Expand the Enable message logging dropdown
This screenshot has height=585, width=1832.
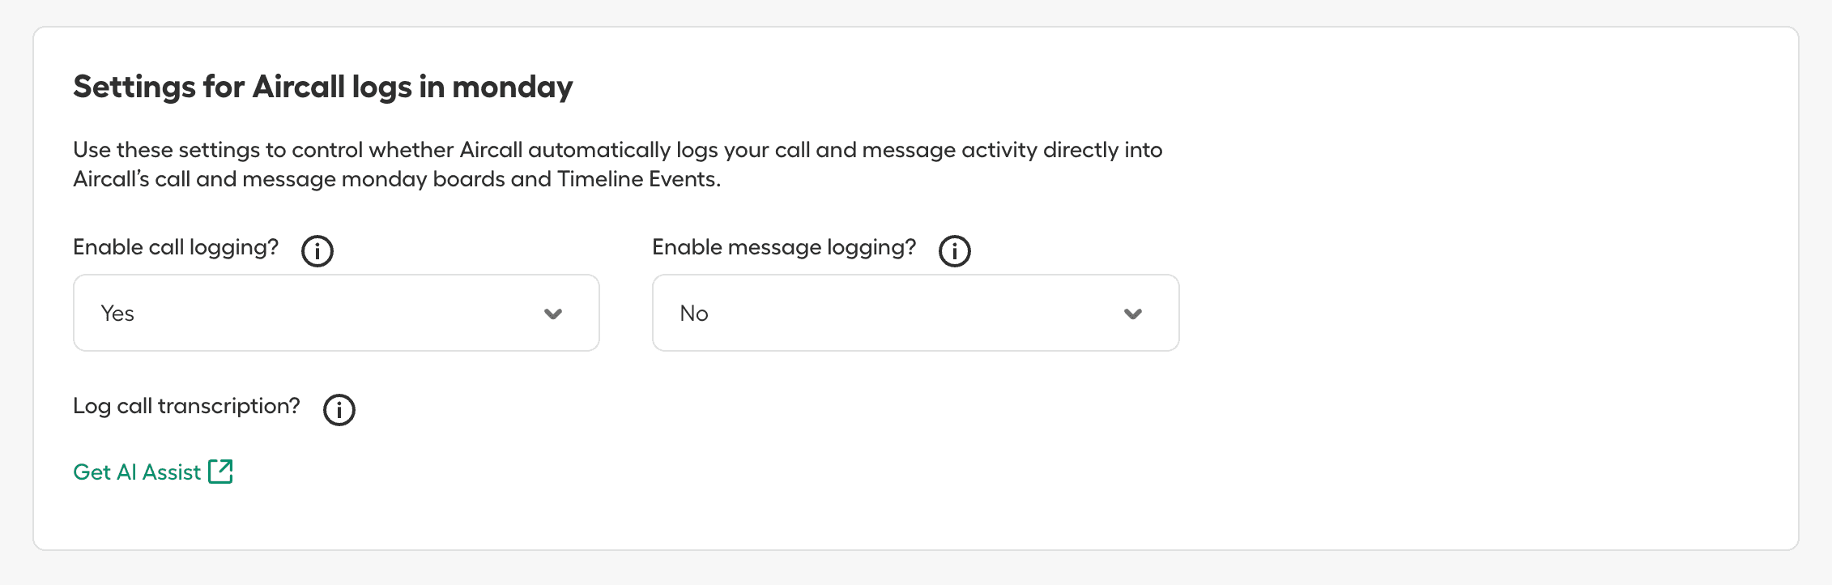coord(915,313)
